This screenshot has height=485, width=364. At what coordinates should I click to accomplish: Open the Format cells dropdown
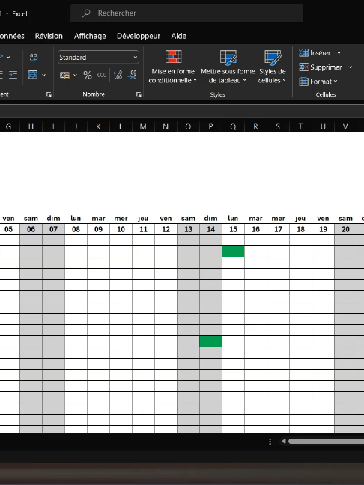coord(318,82)
